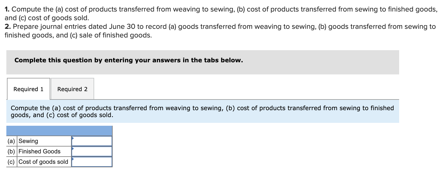Switch to the Required 2 tab
The image size is (439, 169).
[72, 89]
